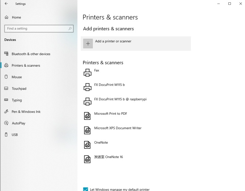Click the printer icon for the raspberrypi printer
This screenshot has height=191, width=245.
(x=87, y=101)
